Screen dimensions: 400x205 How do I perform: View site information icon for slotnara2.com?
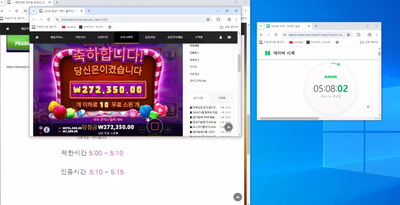click(x=57, y=19)
